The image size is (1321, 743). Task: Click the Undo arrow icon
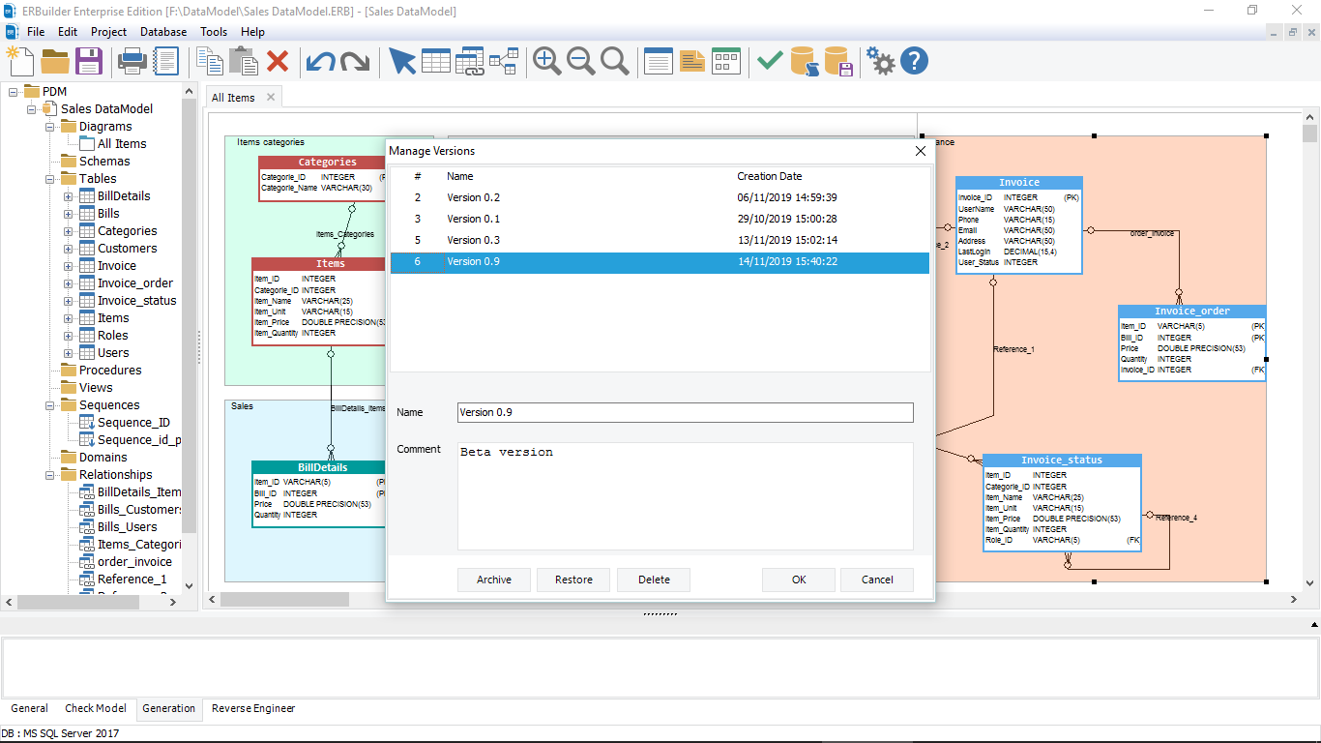(320, 62)
